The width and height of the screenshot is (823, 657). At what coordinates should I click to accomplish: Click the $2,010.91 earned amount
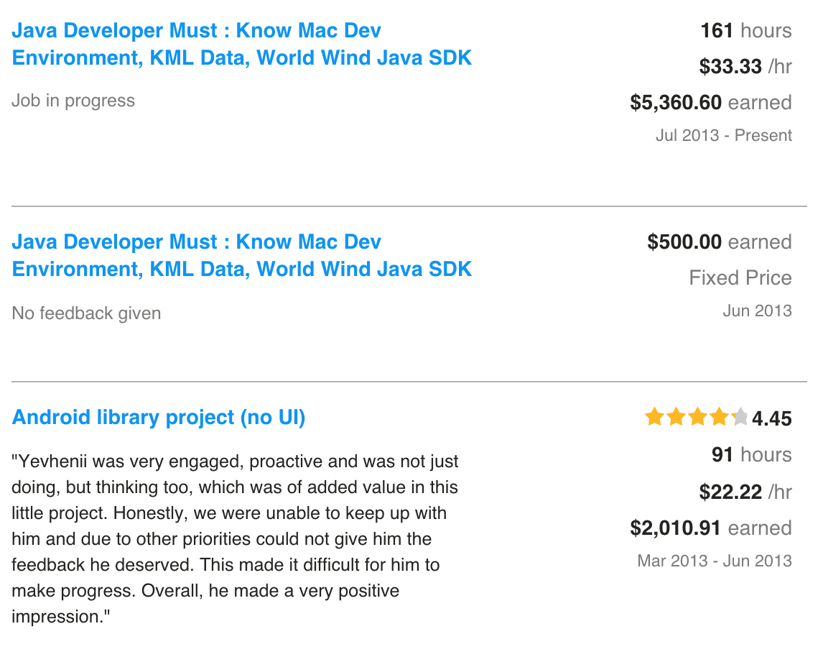tap(711, 528)
